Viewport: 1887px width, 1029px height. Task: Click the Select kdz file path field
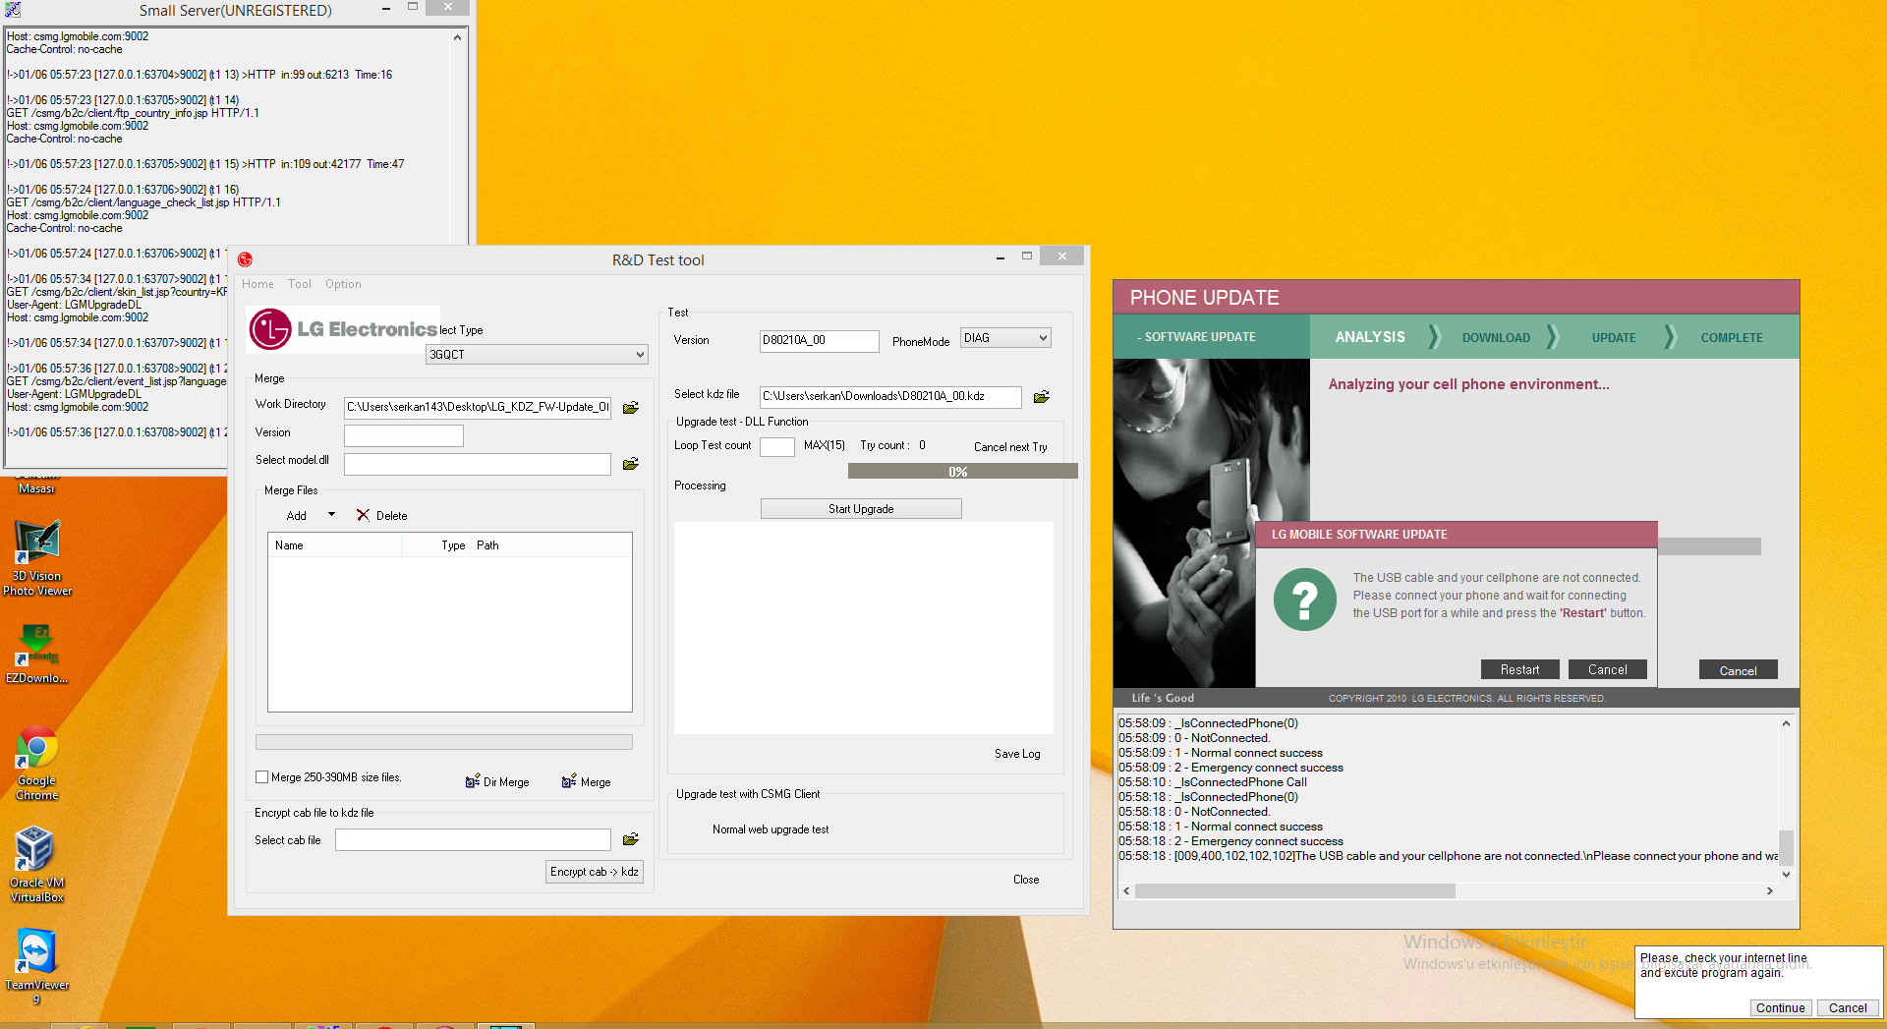(x=890, y=396)
